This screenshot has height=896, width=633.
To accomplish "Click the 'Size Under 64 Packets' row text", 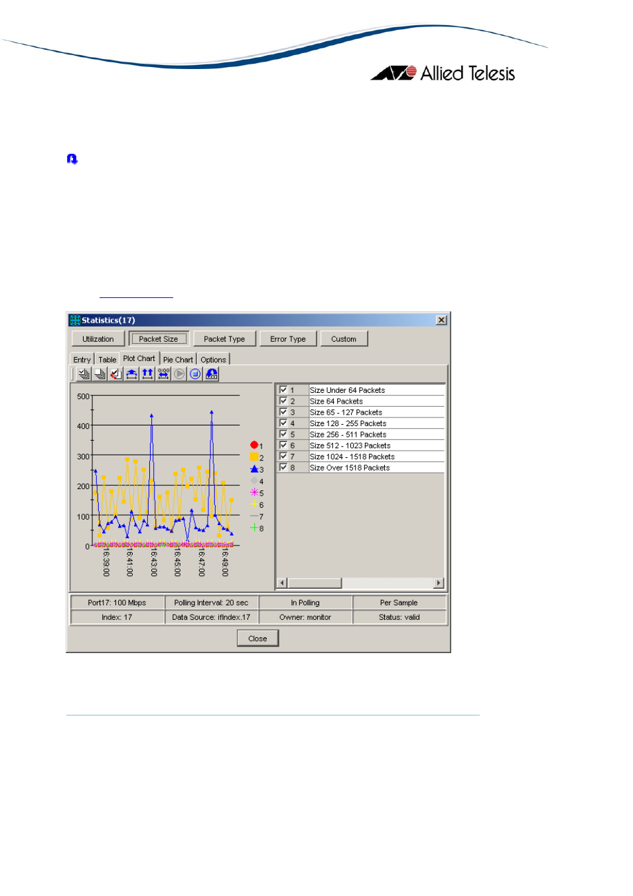I will (347, 390).
